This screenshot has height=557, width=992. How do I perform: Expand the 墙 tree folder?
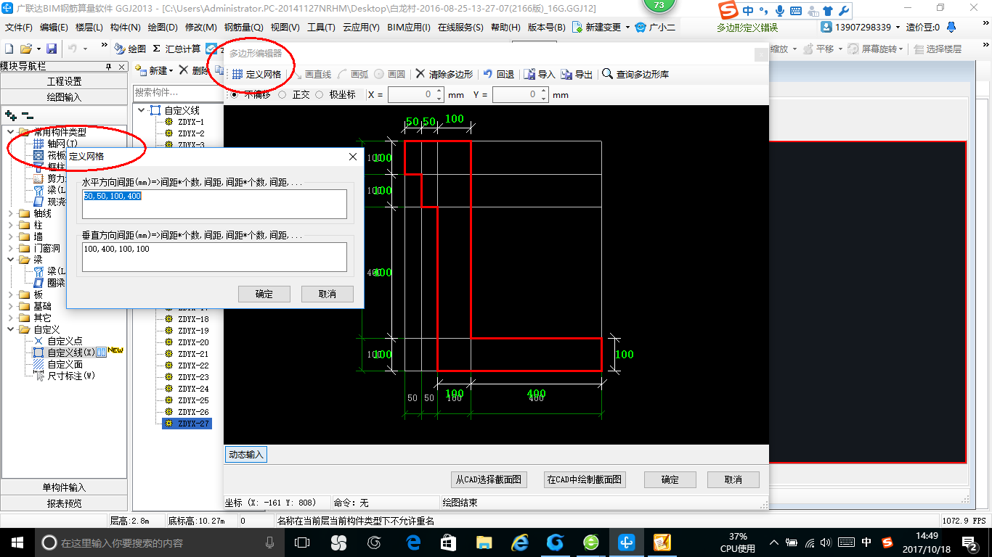pyautogui.click(x=11, y=236)
